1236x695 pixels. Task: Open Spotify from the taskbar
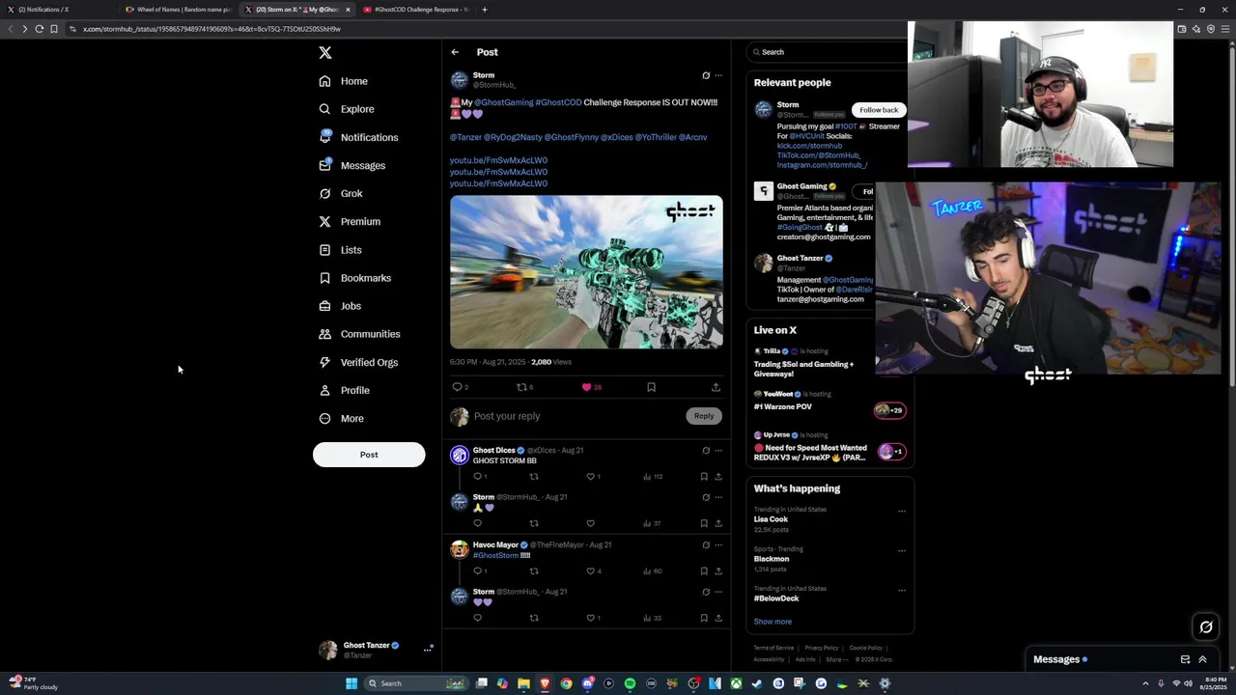(x=630, y=683)
